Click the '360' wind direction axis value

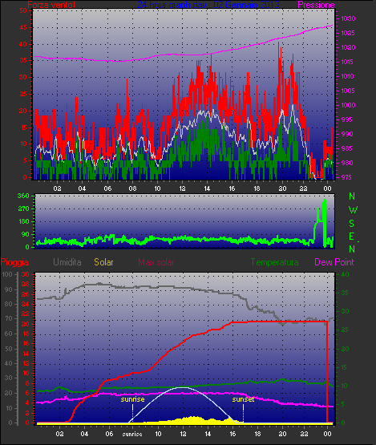(23, 196)
